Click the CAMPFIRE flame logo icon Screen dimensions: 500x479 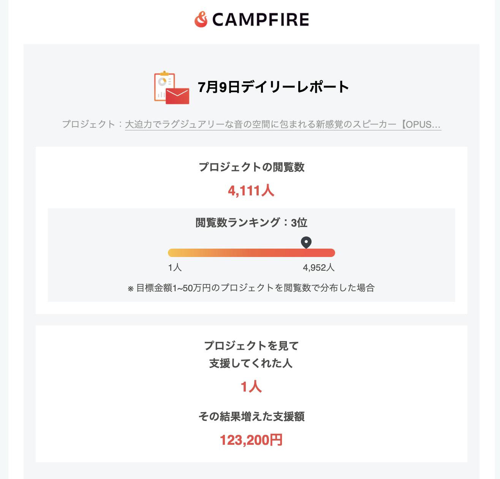coord(201,19)
